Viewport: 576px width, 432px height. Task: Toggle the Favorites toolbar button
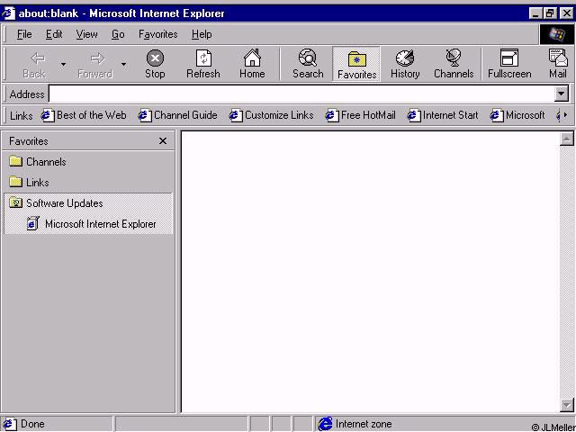tap(356, 64)
